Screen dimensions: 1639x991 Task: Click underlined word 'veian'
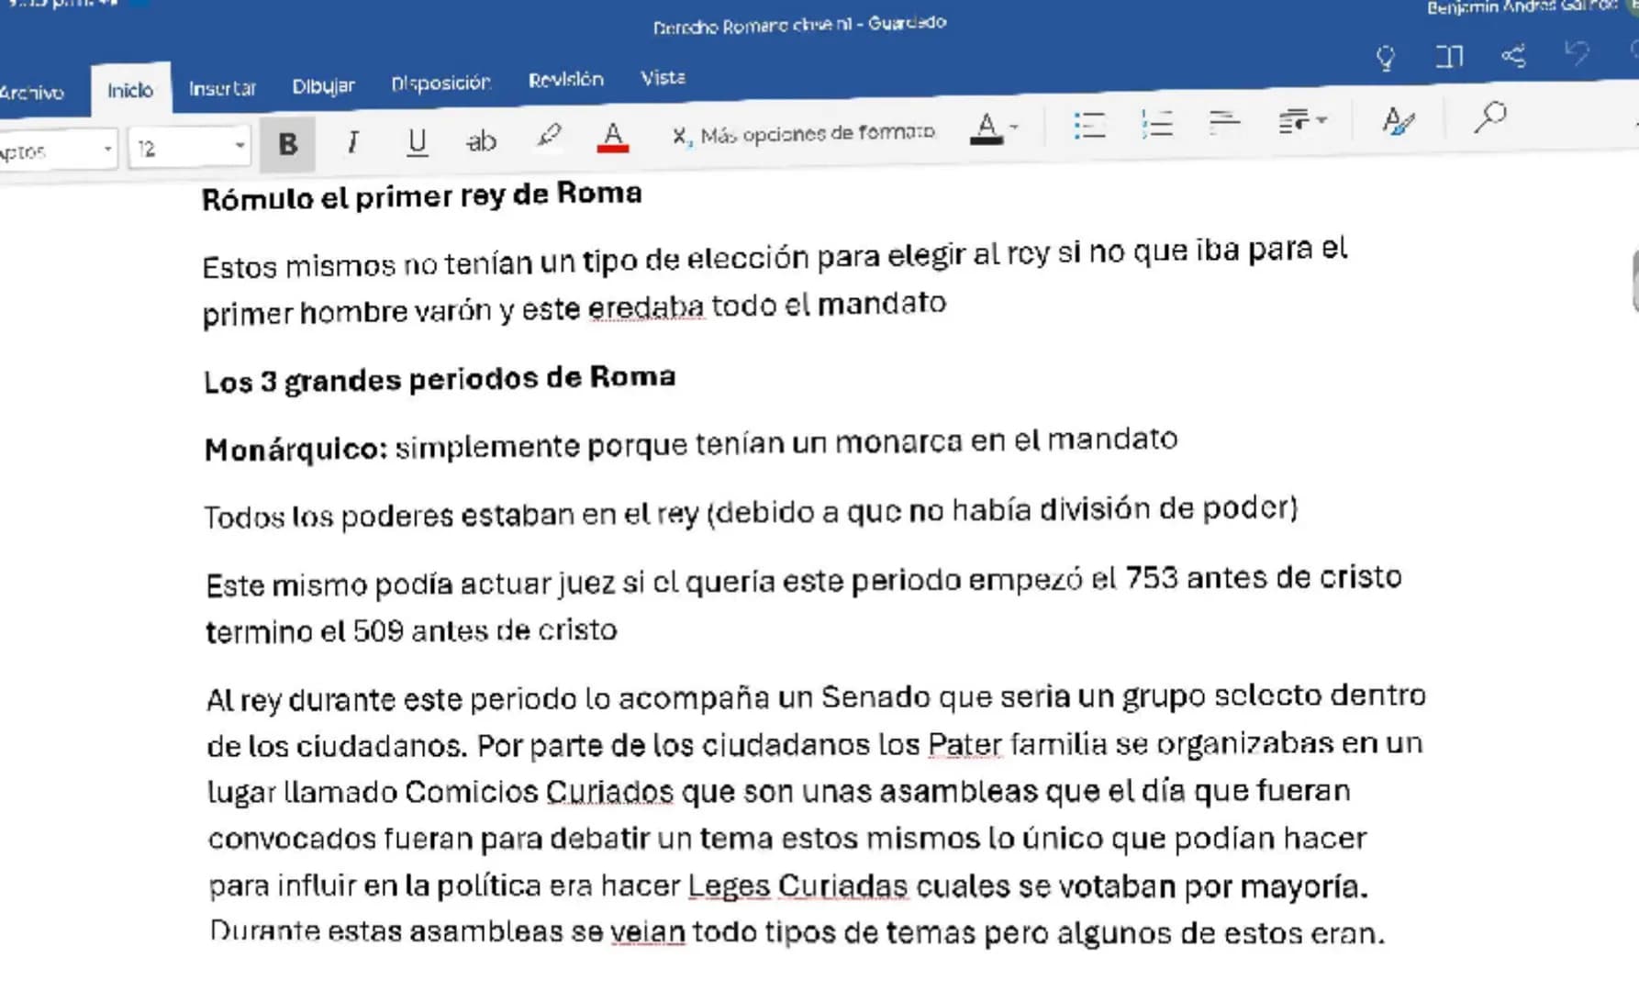[x=648, y=931]
